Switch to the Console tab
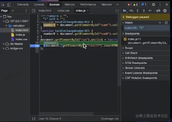 tap(39, 4)
